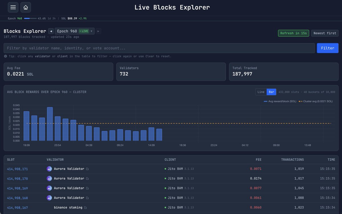Image resolution: width=342 pixels, height=214 pixels.
Task: Click the Validators 732 card
Action: point(171,71)
